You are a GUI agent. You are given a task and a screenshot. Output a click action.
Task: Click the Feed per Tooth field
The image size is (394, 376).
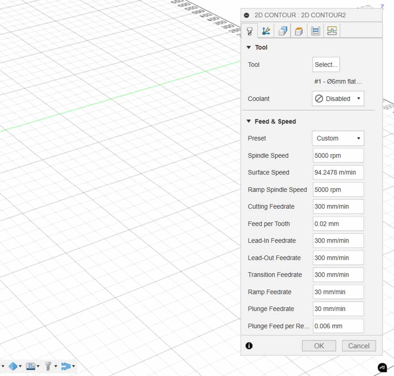click(338, 224)
